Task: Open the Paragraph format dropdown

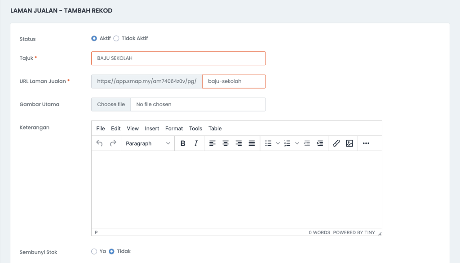Action: tap(148, 143)
